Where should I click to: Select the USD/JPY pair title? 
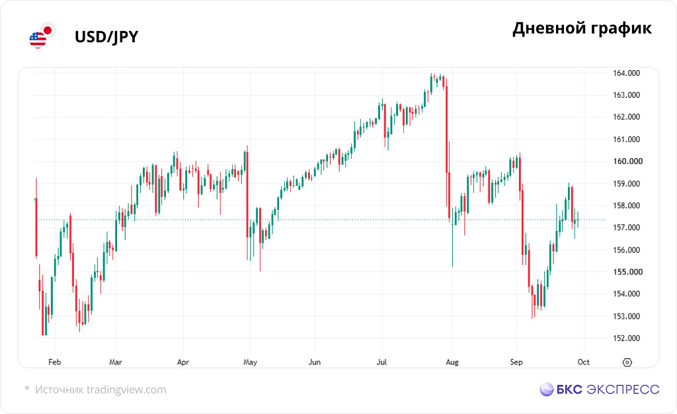(x=106, y=36)
